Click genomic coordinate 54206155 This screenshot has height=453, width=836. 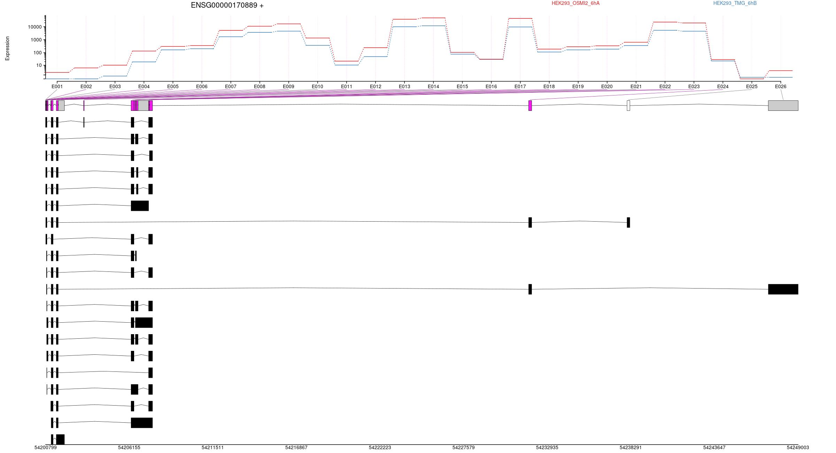point(129,447)
